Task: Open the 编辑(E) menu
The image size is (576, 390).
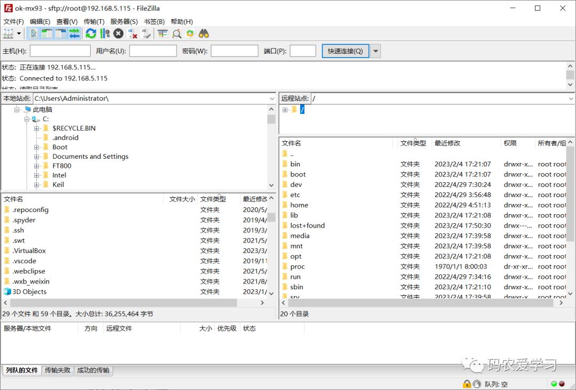Action: pos(40,22)
